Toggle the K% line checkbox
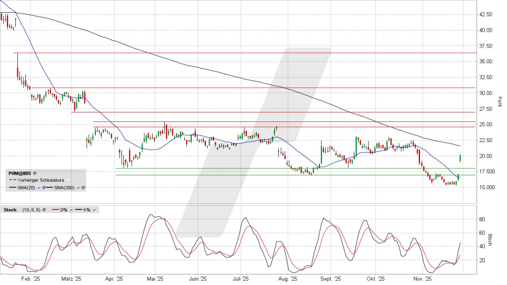Screen dimensions: 507x285 [x=95, y=210]
